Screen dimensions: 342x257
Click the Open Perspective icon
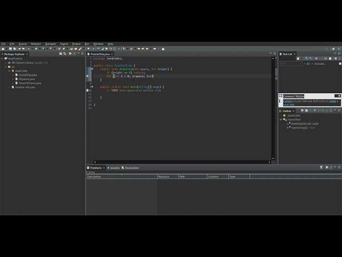333,49
